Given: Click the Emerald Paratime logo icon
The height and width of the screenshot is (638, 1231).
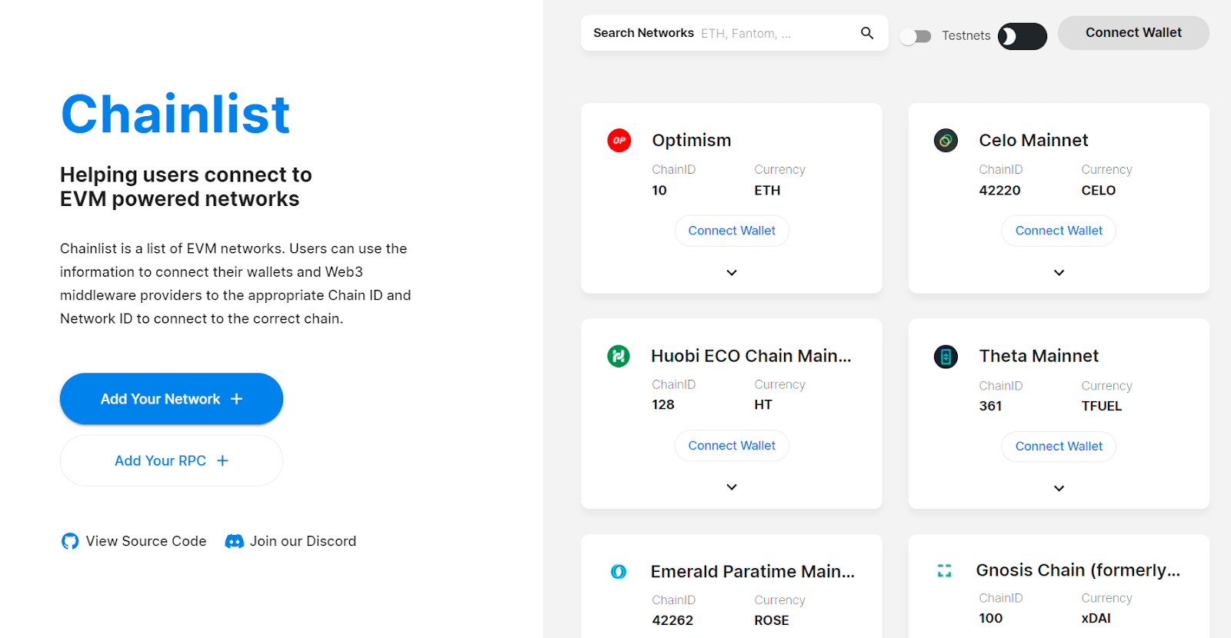Looking at the screenshot, I should click(619, 572).
